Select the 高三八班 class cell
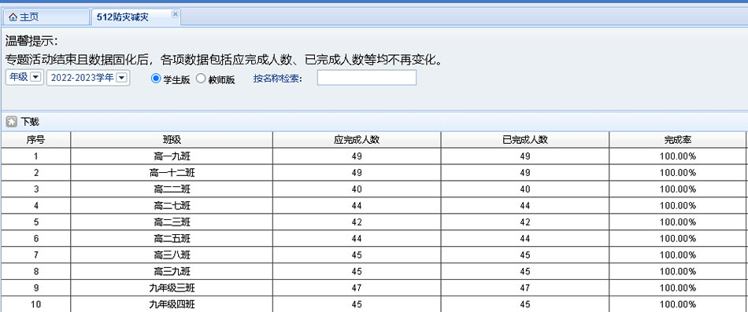Image resolution: width=748 pixels, height=312 pixels. [172, 255]
